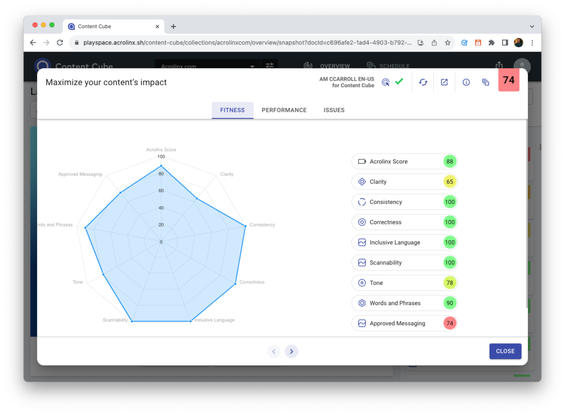Click the red 74 Approved Messaging score badge
The image size is (565, 413).
pyautogui.click(x=450, y=323)
